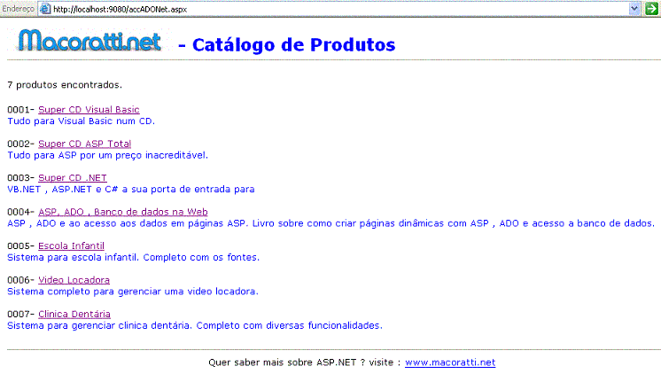Open the Super CD .NET link

coord(73,178)
